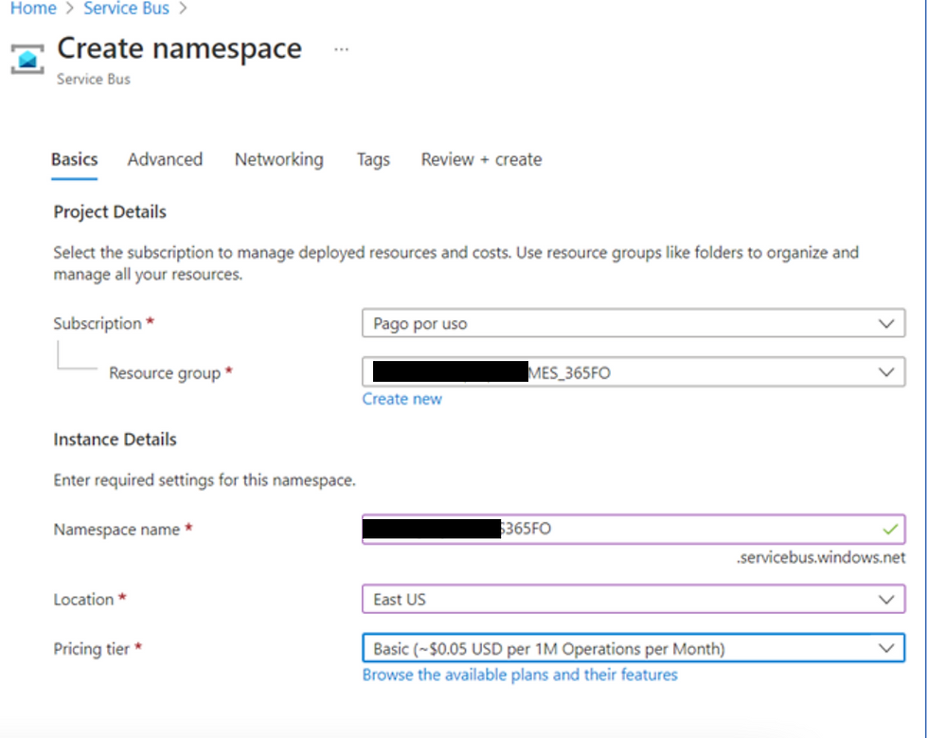This screenshot has width=928, height=738.
Task: Open the Subscription dropdown
Action: [634, 323]
